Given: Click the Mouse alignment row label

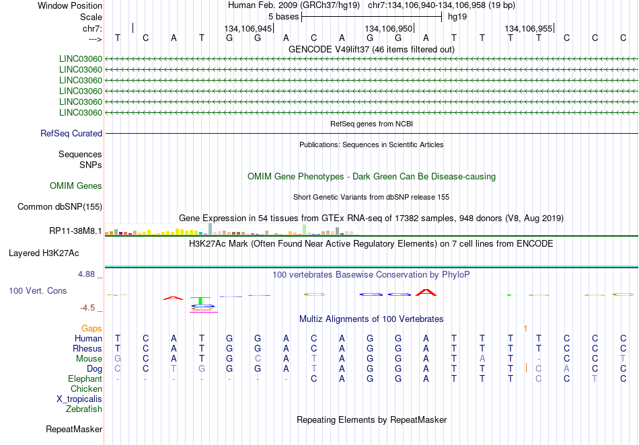Looking at the screenshot, I should tap(89, 359).
